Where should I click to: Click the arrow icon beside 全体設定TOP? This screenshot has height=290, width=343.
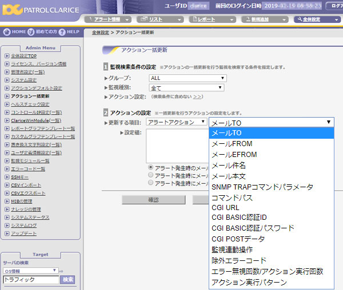(7, 56)
